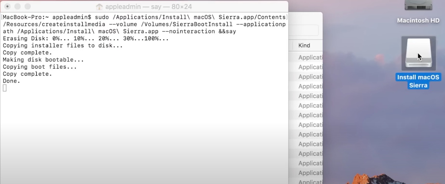Click the home folder icon in Terminal title
445x184 pixels.
(x=99, y=7)
